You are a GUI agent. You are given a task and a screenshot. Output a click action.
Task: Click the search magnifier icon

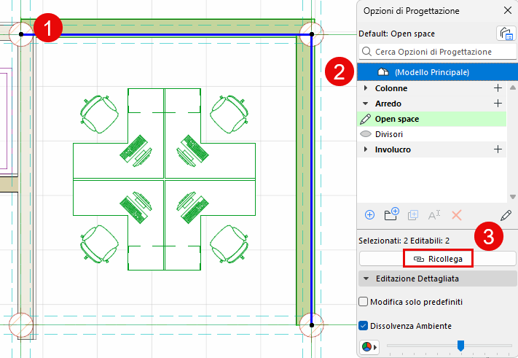pos(366,52)
